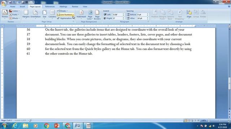
Task: Click the tab stop selector by ruler
Action: click(x=2, y=26)
